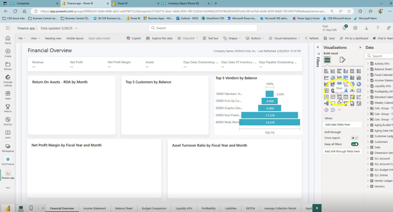The width and height of the screenshot is (393, 212).
Task: Open the View menu
Action: coord(35,38)
